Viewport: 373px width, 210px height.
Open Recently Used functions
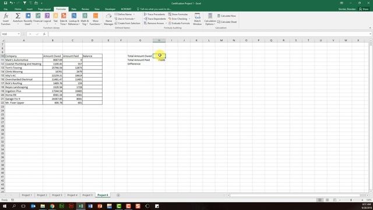28,19
